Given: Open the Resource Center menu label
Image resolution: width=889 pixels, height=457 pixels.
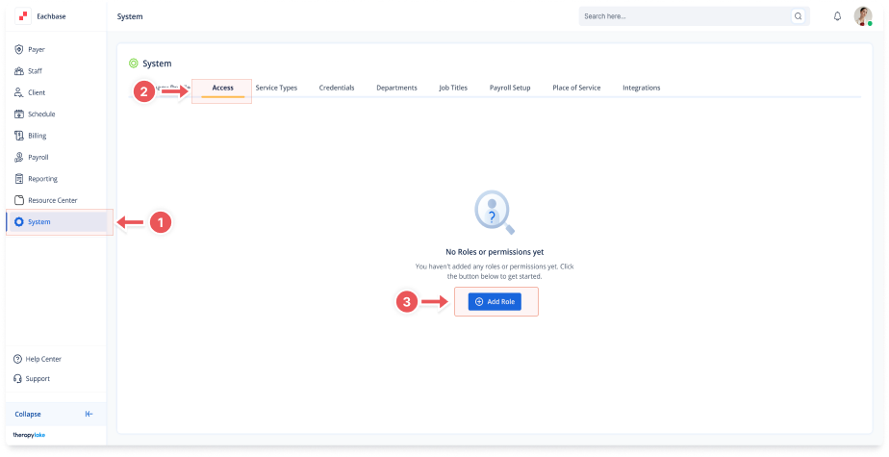Looking at the screenshot, I should coord(53,200).
